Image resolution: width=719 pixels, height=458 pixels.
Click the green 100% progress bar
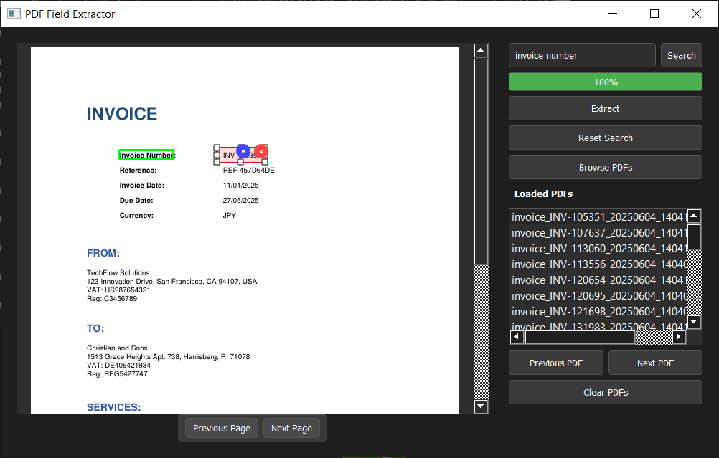coord(605,82)
